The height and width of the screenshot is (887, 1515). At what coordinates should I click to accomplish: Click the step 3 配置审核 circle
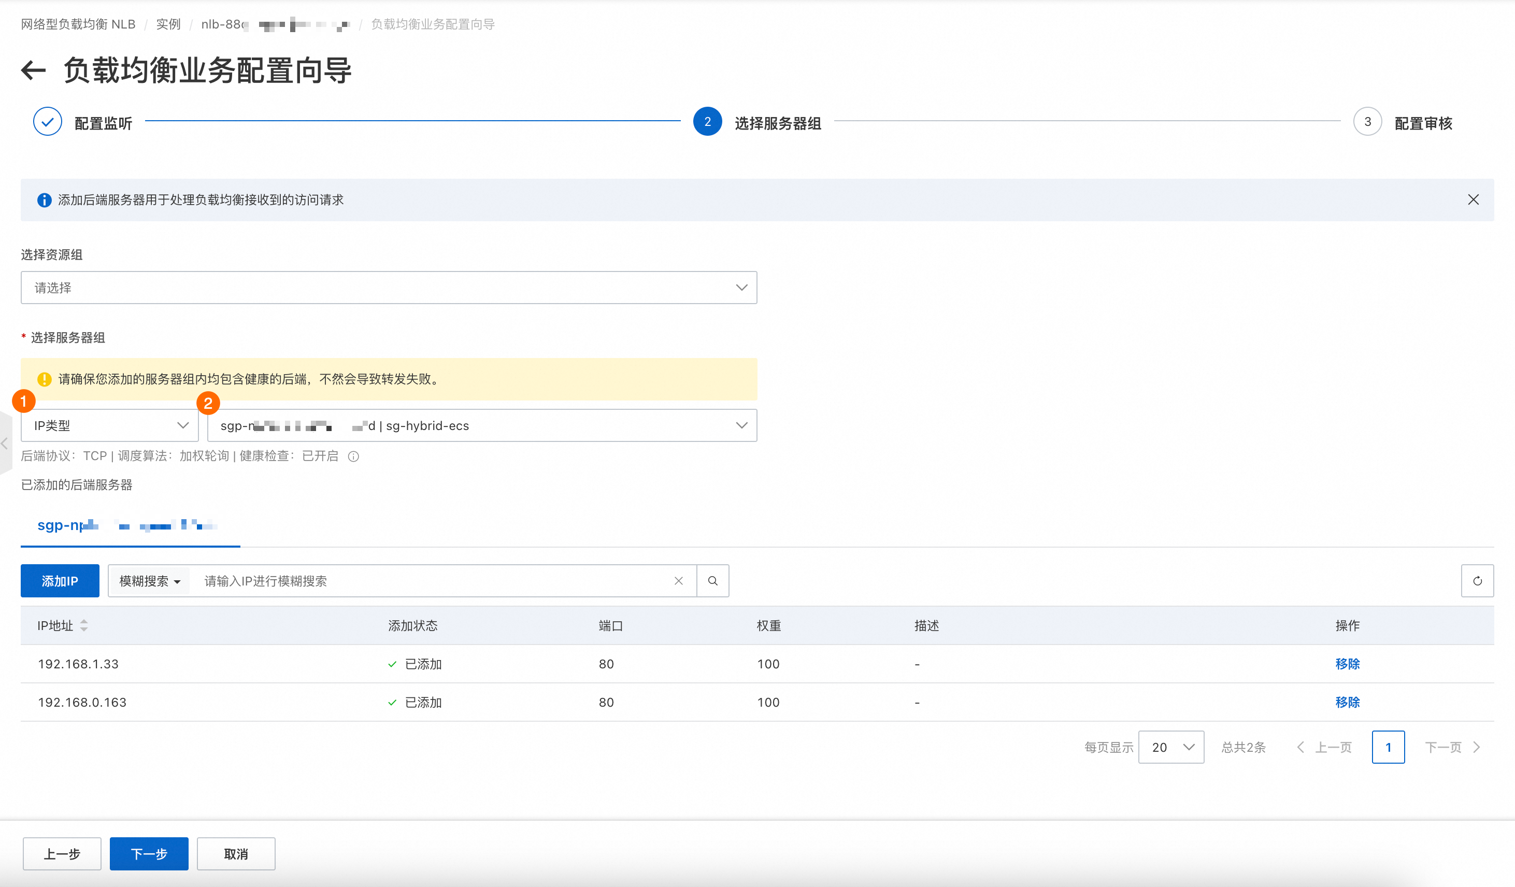pyautogui.click(x=1368, y=122)
